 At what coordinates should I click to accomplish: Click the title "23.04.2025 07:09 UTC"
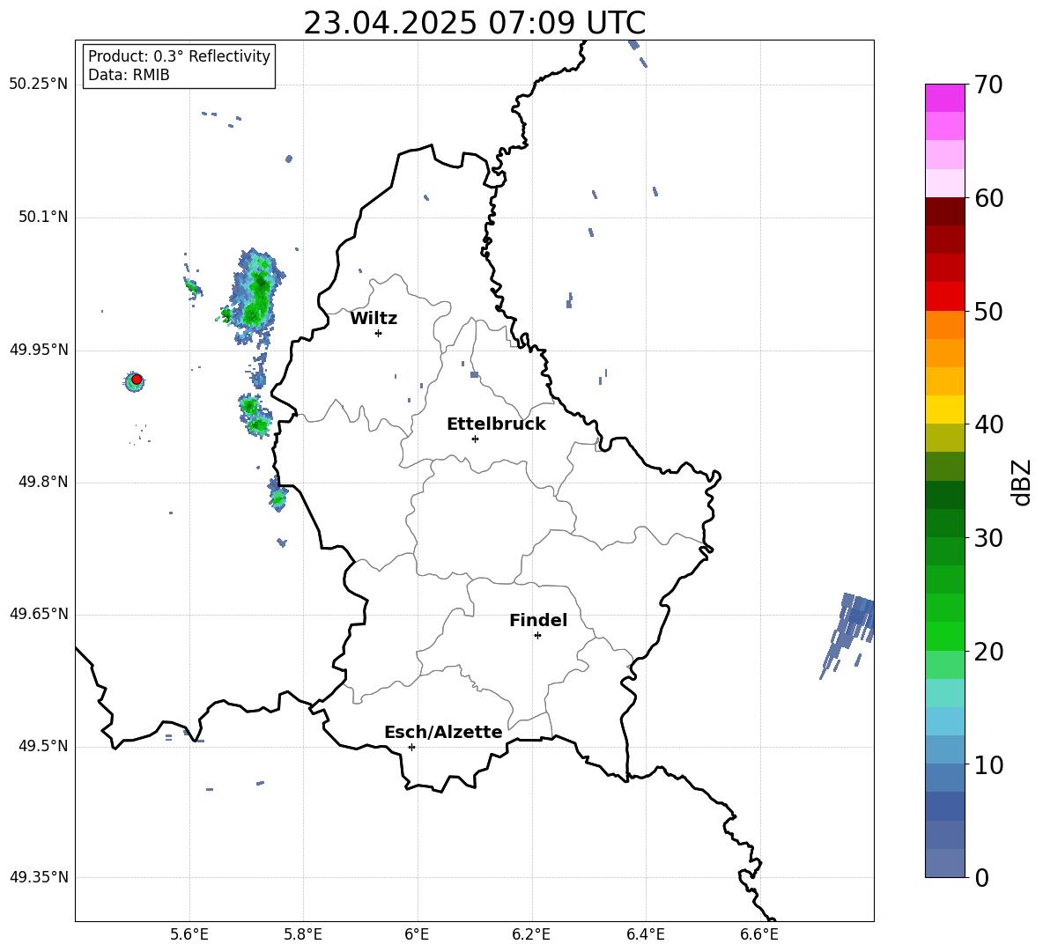(x=474, y=23)
